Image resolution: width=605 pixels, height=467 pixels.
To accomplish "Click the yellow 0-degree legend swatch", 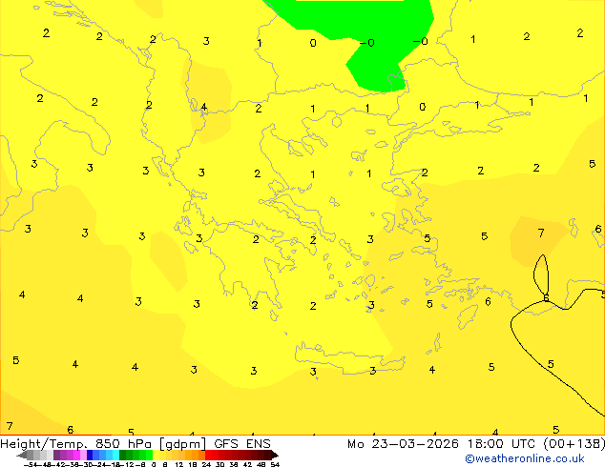I will 156,455.
